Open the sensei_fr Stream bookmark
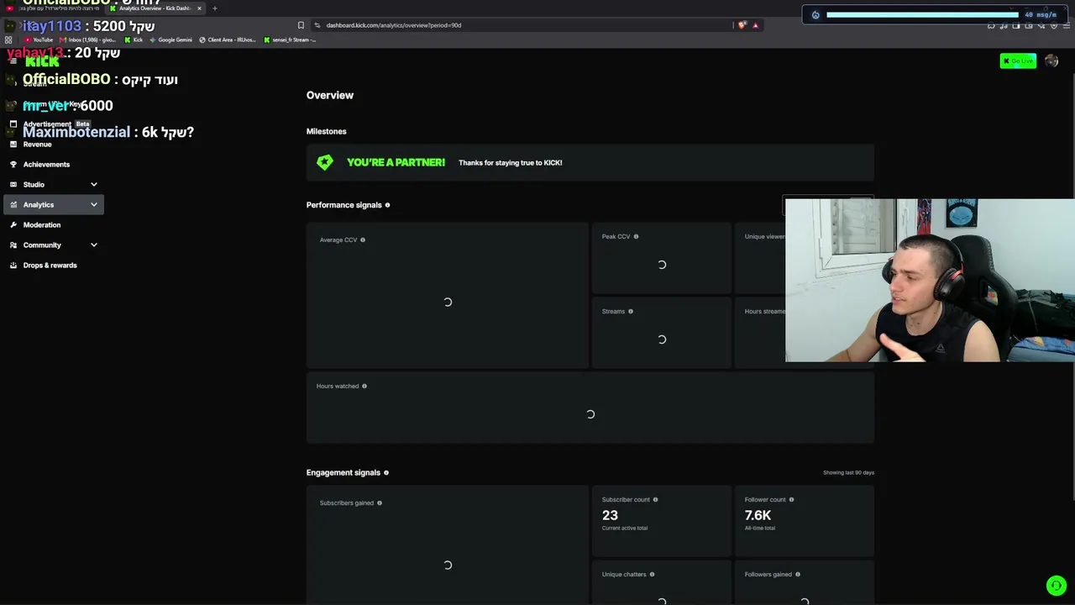This screenshot has height=605, width=1075. [290, 39]
